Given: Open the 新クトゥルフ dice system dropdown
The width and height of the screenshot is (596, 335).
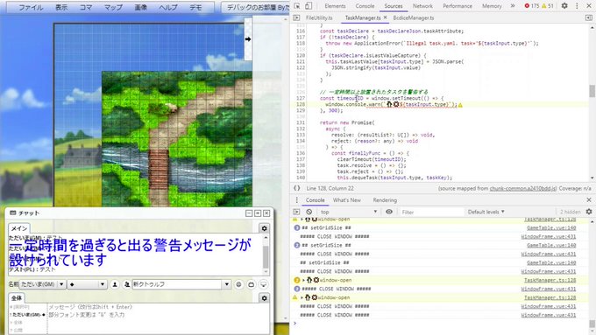Looking at the screenshot, I should 181,284.
